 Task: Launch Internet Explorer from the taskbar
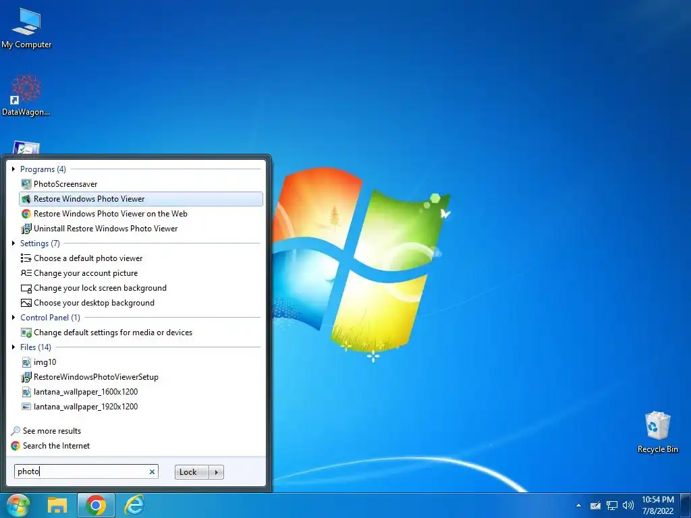(x=134, y=505)
